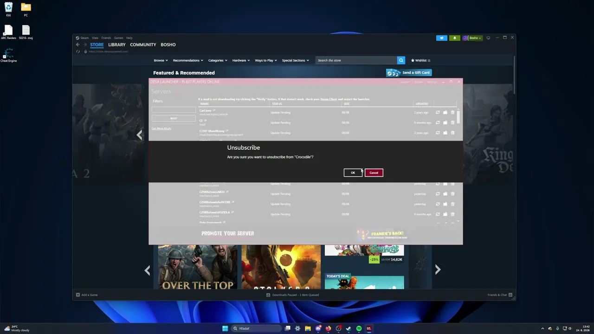
Task: Open Downloads Paused status in Steam footer
Action: (292, 295)
